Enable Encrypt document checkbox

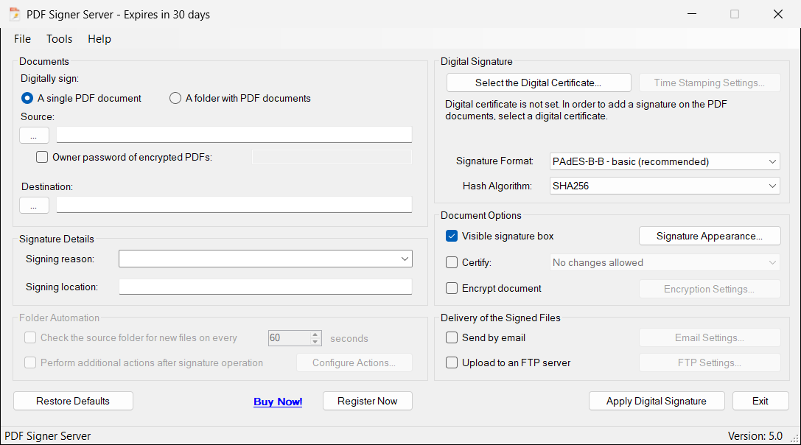click(452, 288)
